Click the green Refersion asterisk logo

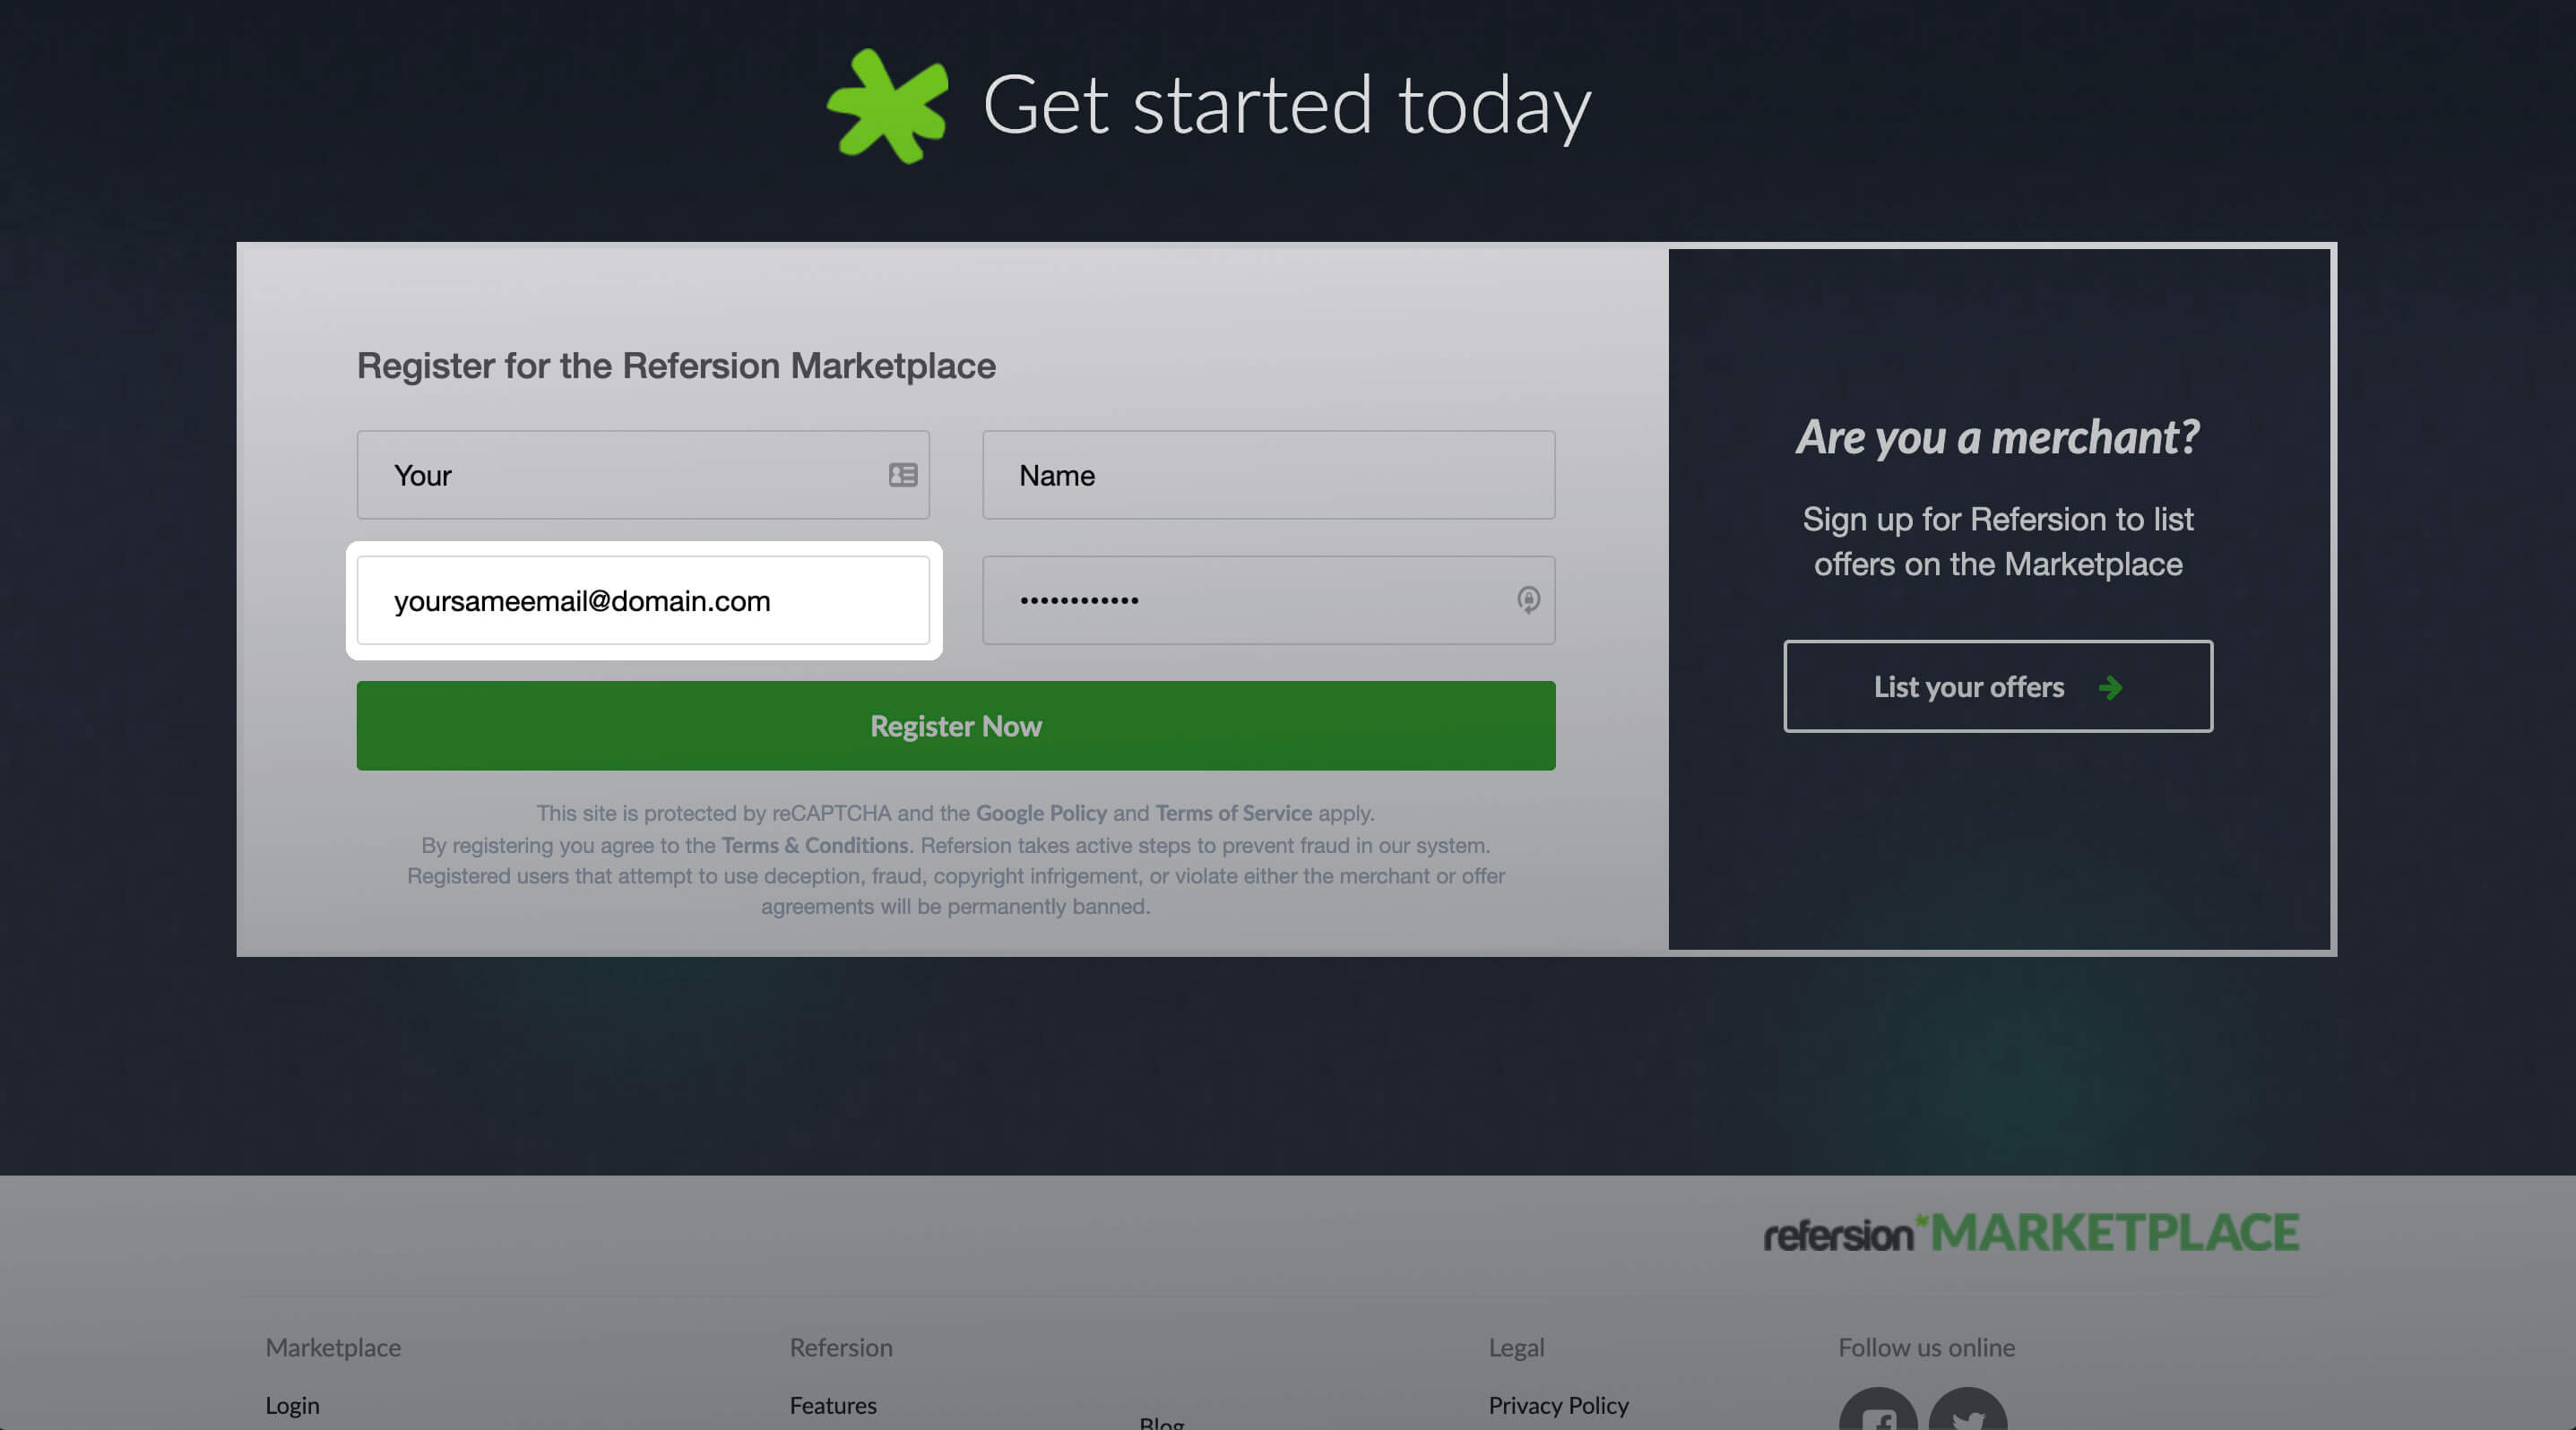(x=888, y=106)
